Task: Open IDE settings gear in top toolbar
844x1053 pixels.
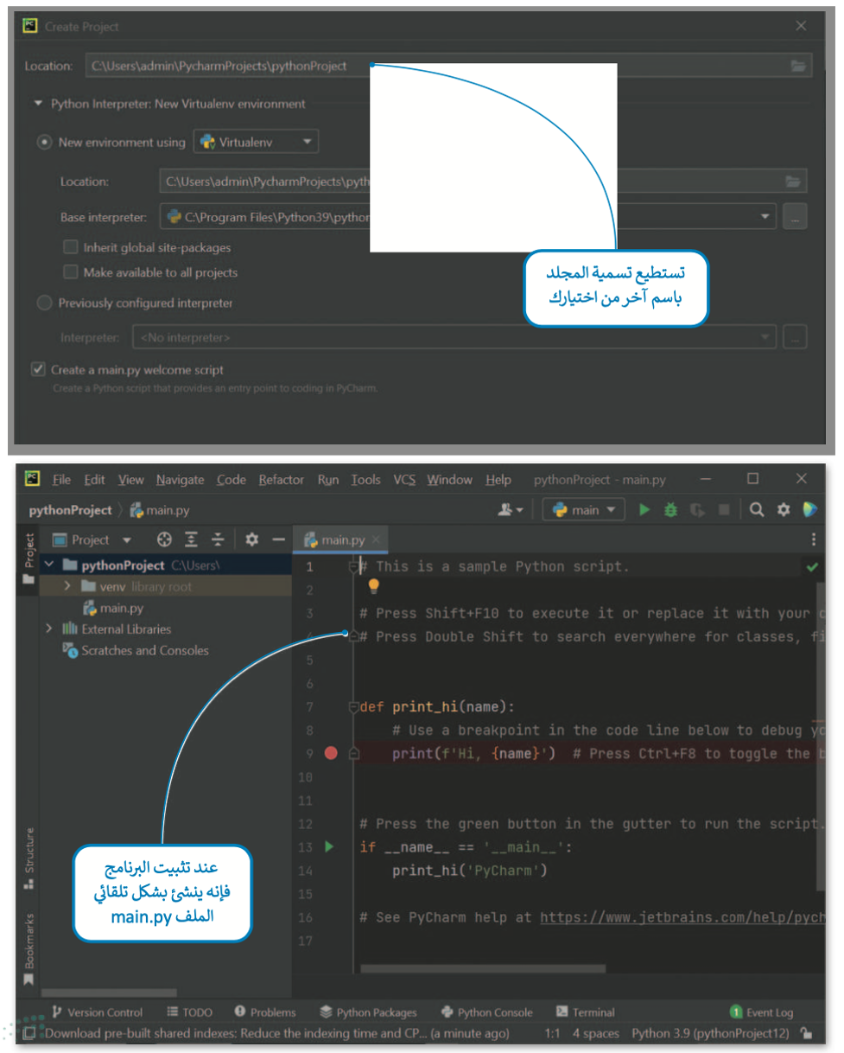Action: pyautogui.click(x=784, y=510)
